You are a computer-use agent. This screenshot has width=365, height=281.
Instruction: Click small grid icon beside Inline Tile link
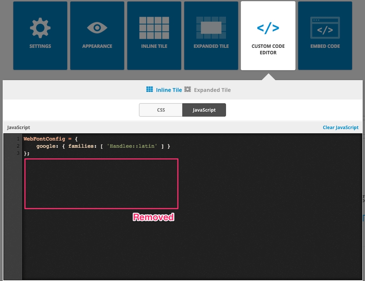[150, 90]
